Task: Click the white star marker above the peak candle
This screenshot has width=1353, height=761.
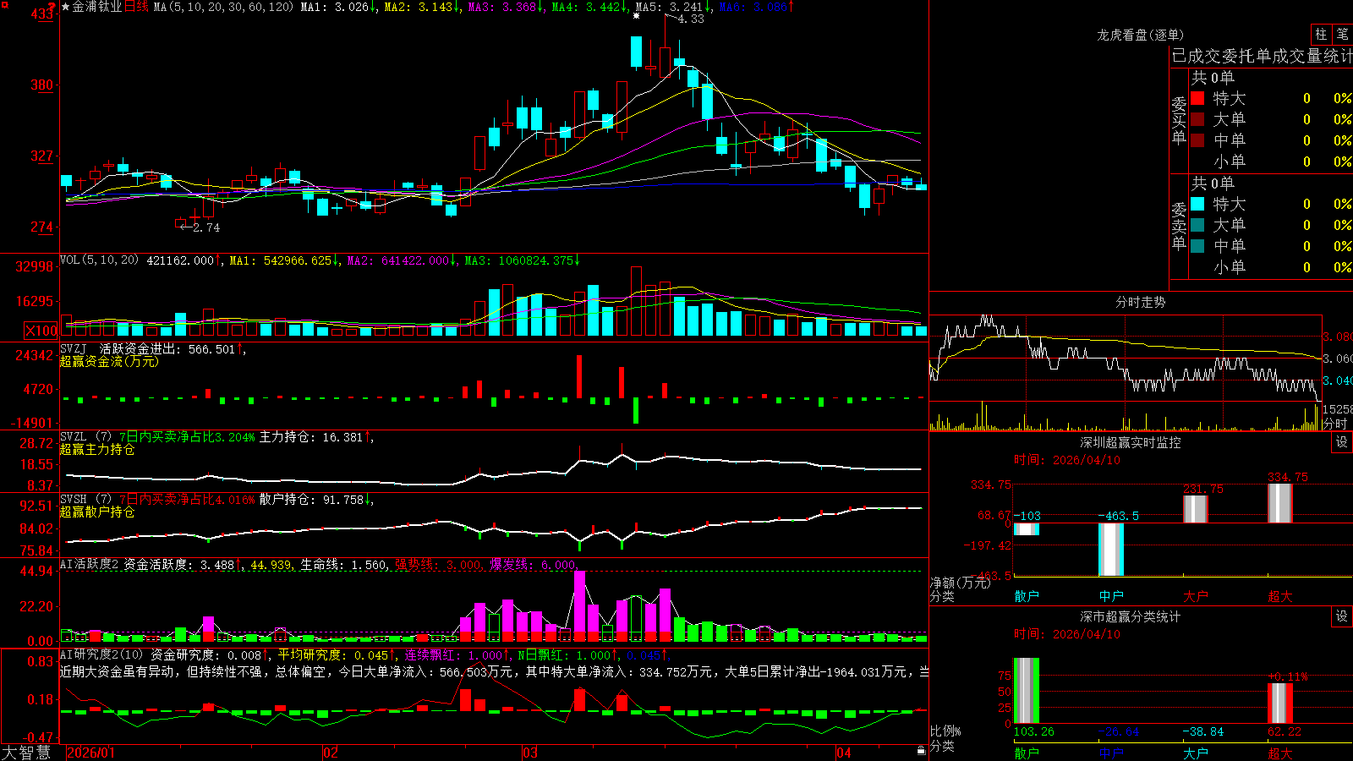Action: 636,15
